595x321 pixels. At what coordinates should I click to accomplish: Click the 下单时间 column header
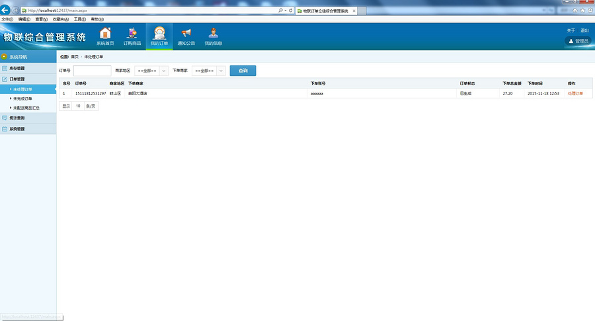click(535, 83)
